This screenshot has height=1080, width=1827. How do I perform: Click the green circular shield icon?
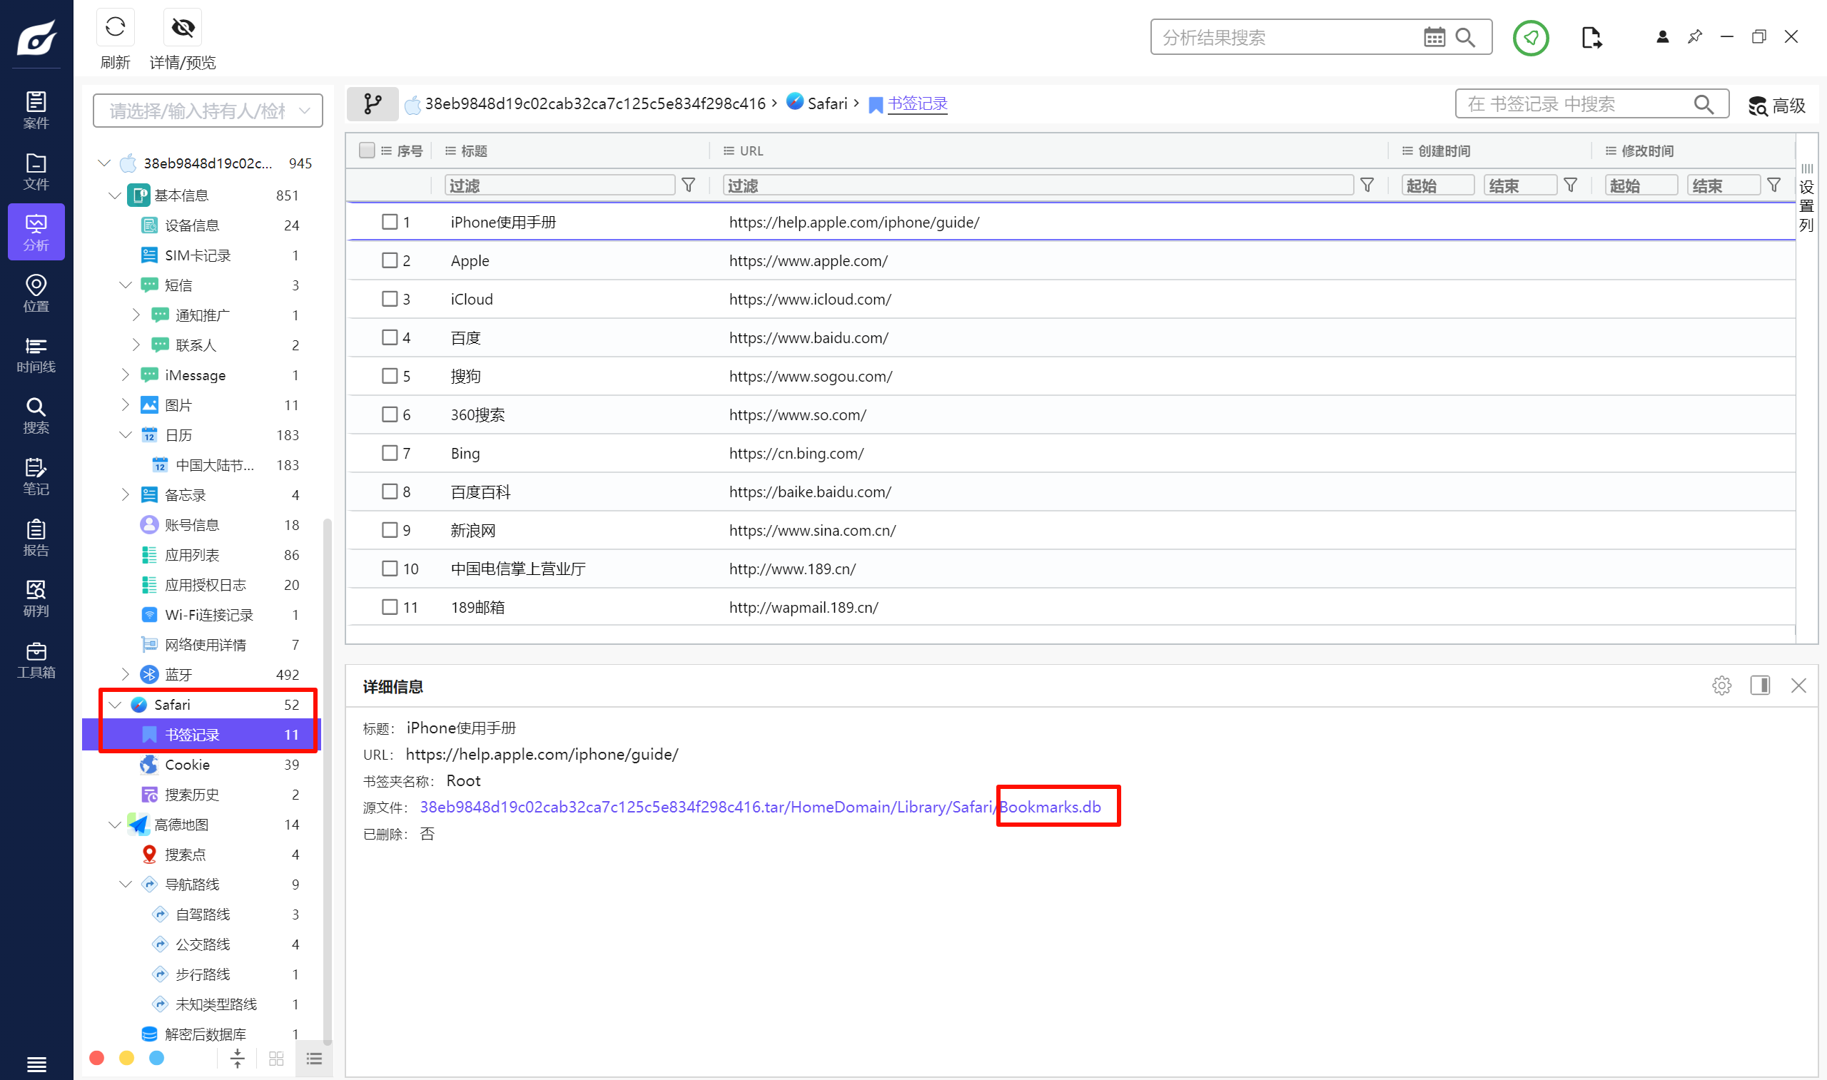pos(1530,37)
